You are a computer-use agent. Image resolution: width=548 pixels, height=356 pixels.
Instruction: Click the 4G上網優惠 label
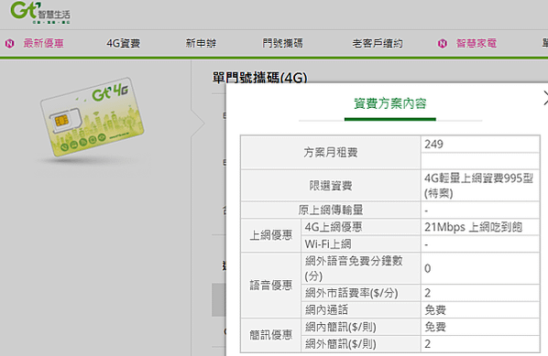[x=334, y=227]
